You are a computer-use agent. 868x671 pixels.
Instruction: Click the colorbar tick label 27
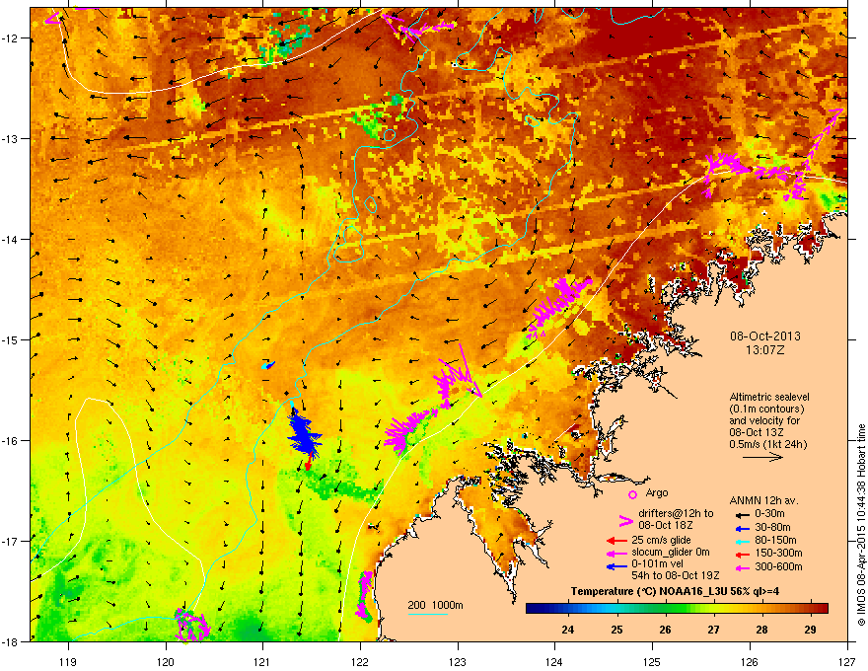713,630
